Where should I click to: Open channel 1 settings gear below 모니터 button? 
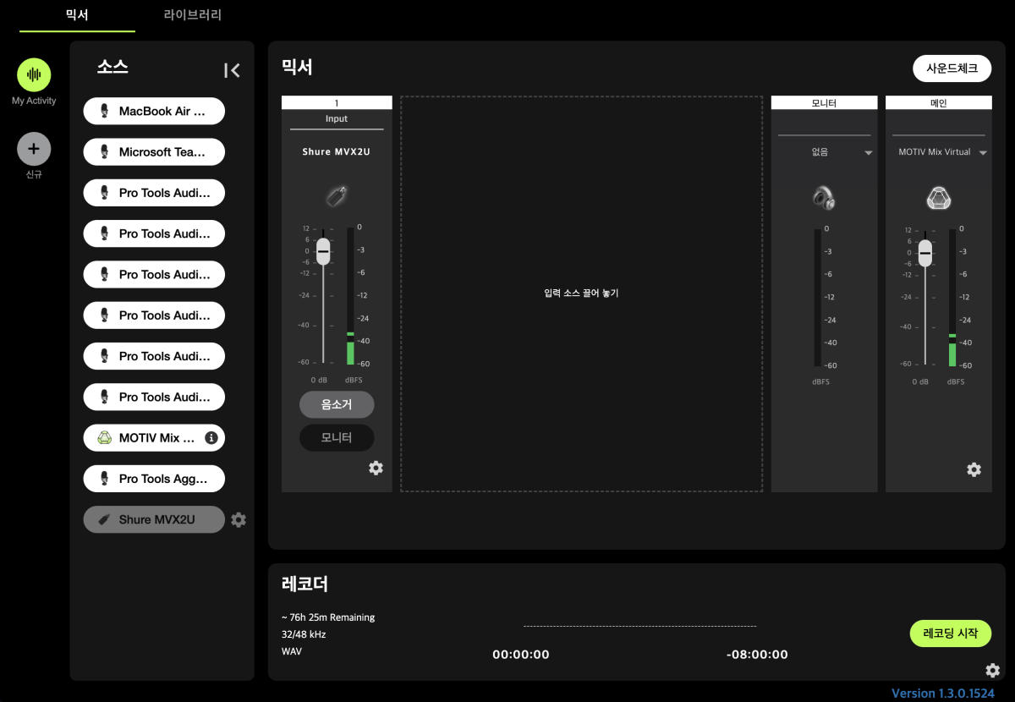point(376,468)
